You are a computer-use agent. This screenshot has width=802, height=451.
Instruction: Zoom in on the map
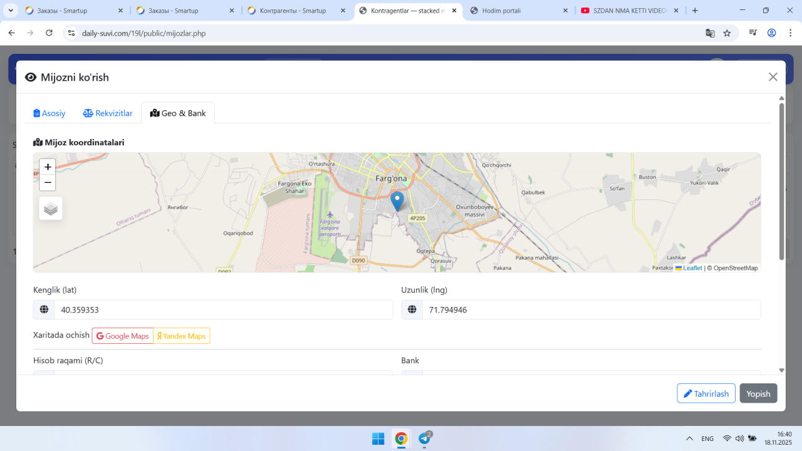coord(48,167)
